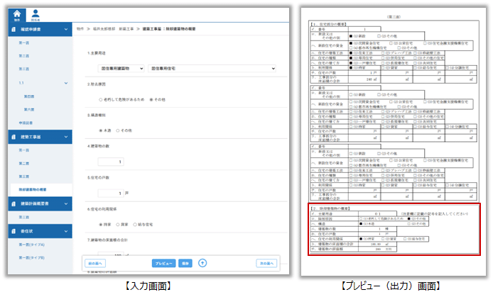The image size is (493, 297).
Task: Collapse the 委任状 section chevron
Action: [66, 231]
